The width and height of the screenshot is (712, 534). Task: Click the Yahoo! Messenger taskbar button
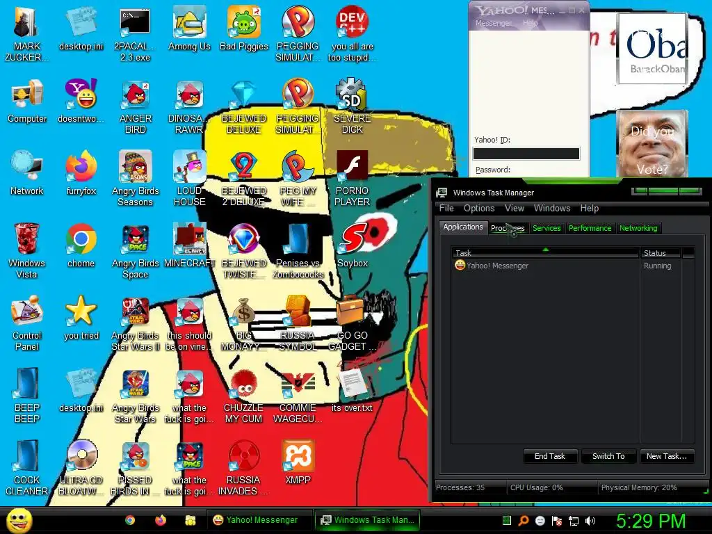259,520
